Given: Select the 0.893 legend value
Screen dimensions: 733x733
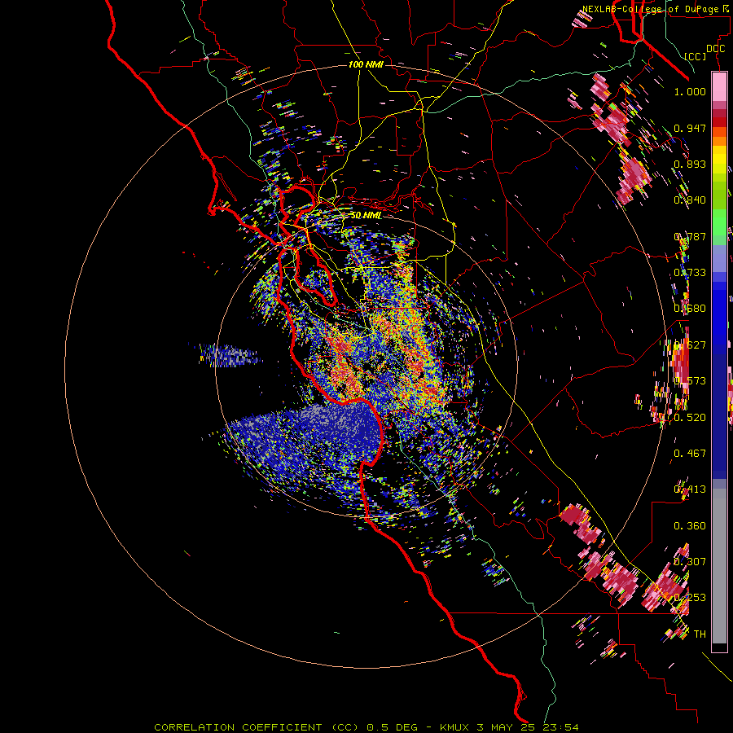Looking at the screenshot, I should [x=690, y=164].
